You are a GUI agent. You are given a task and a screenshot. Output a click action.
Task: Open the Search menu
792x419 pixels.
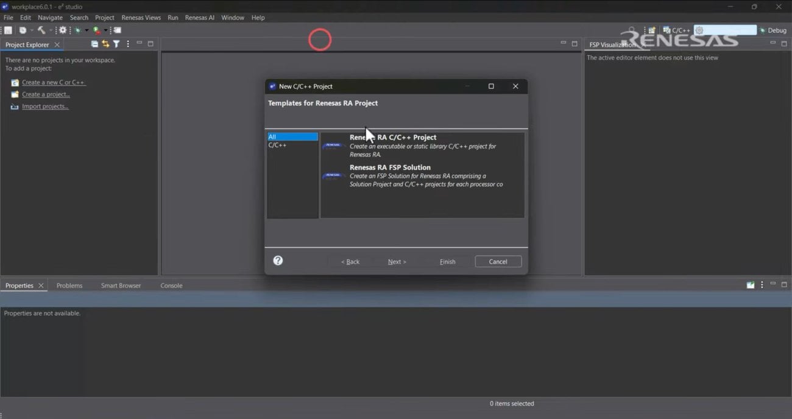79,18
